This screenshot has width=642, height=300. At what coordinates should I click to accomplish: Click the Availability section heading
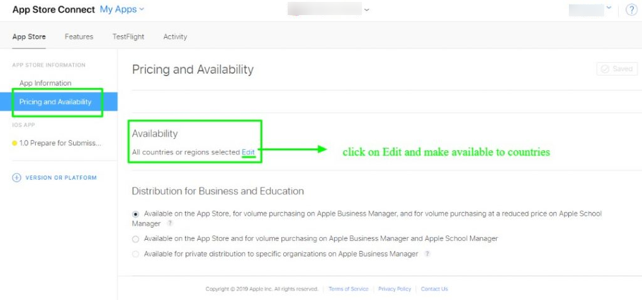(x=155, y=133)
